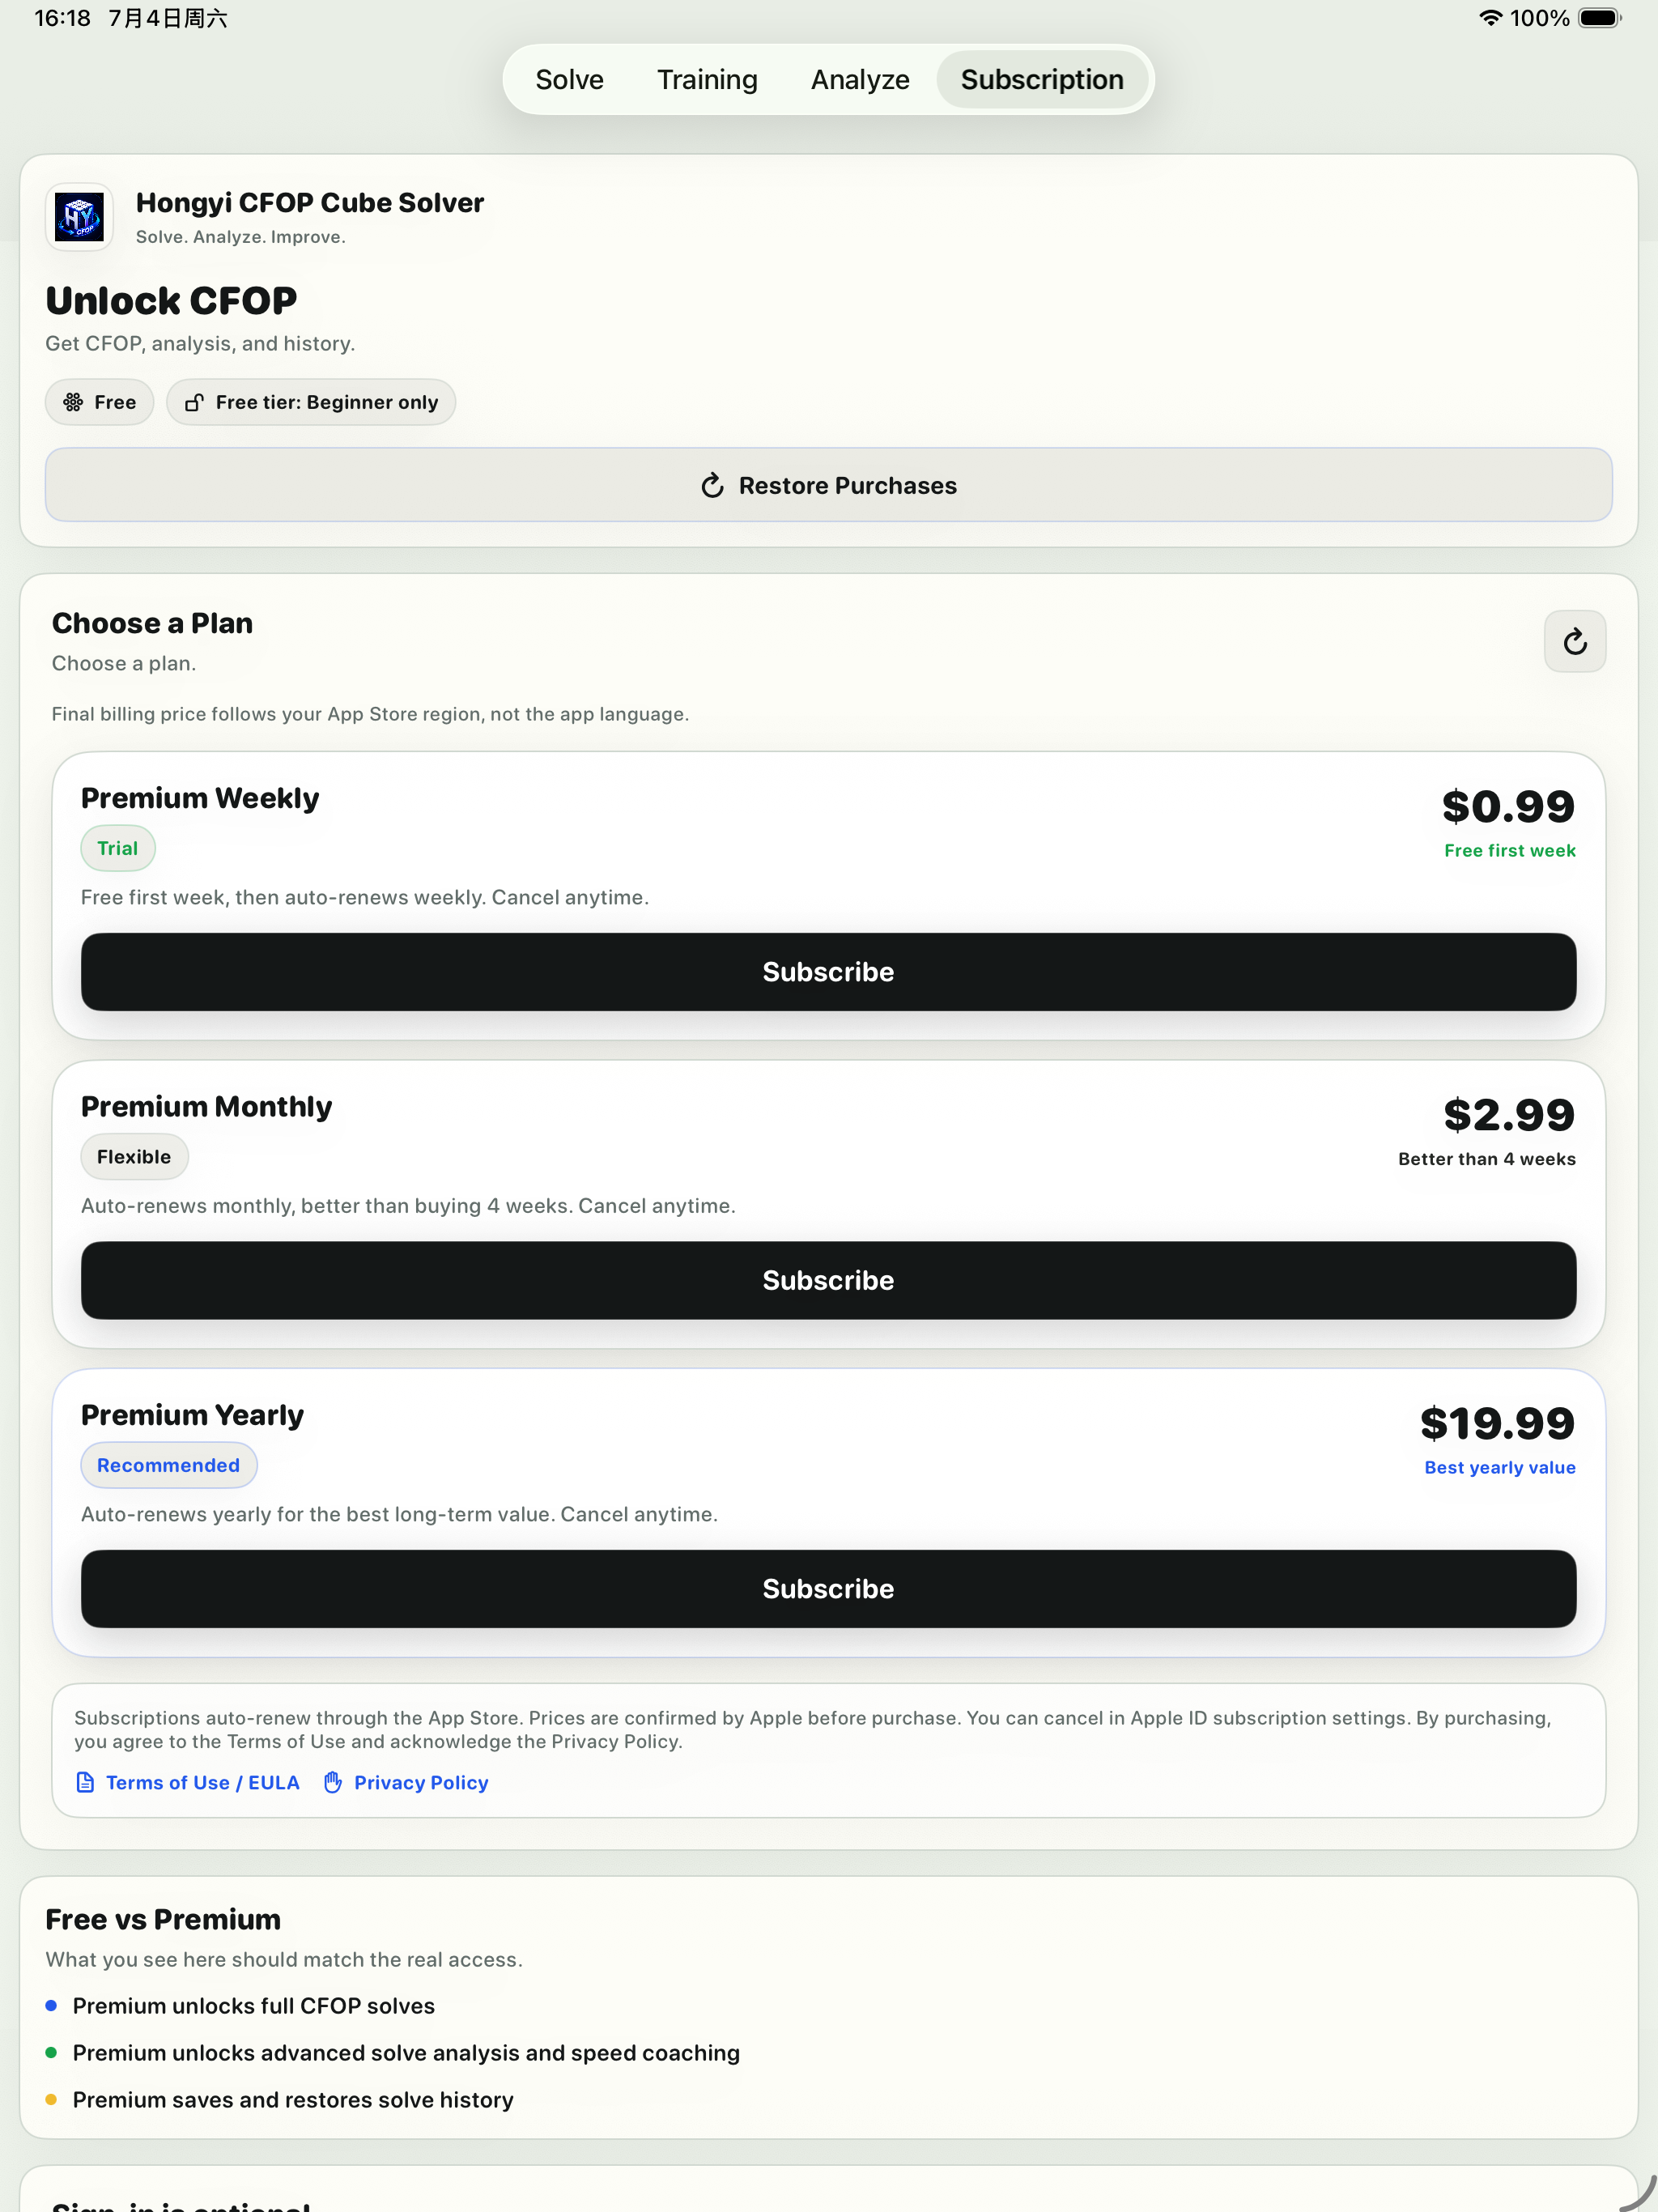
Task: Tap the Hongyi CFOP Cube Solver app icon
Action: 79,217
